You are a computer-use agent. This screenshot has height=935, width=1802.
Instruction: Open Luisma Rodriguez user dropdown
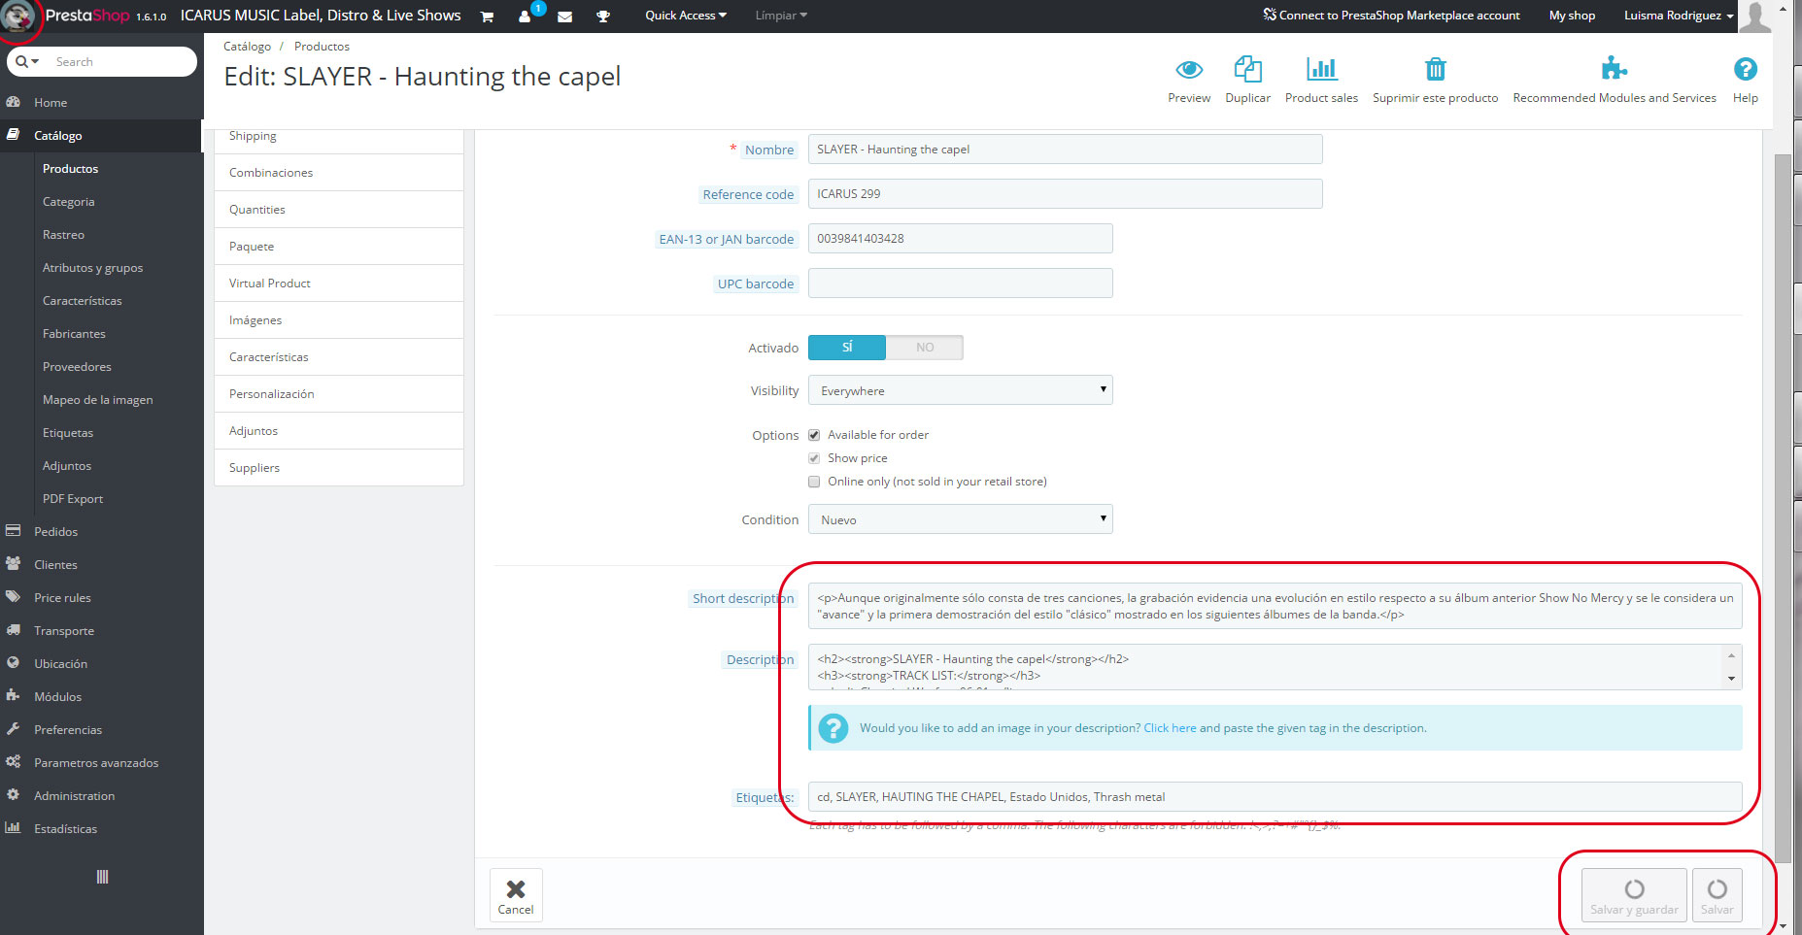(1678, 16)
